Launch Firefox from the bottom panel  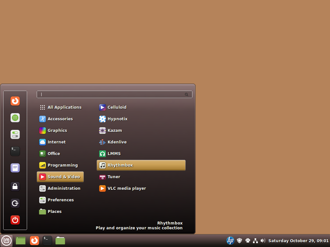click(x=34, y=241)
